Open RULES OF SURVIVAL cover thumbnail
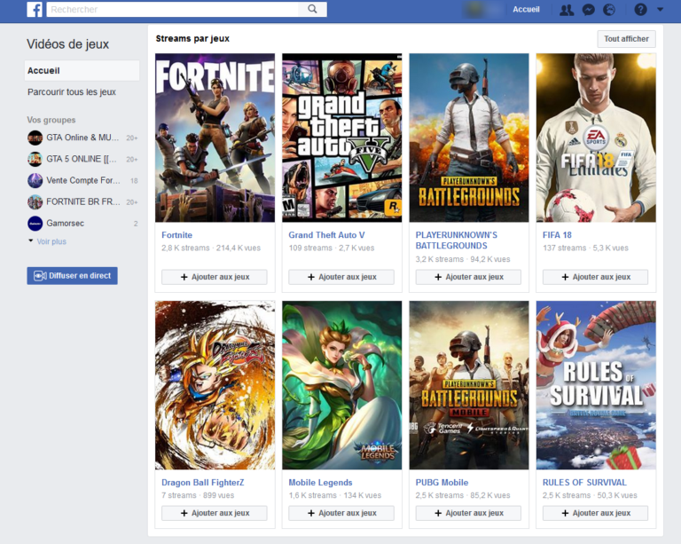681x544 pixels. 596,385
